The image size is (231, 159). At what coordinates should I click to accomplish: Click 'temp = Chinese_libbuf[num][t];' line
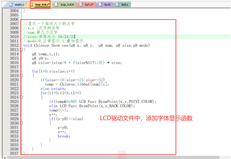[x=77, y=84]
